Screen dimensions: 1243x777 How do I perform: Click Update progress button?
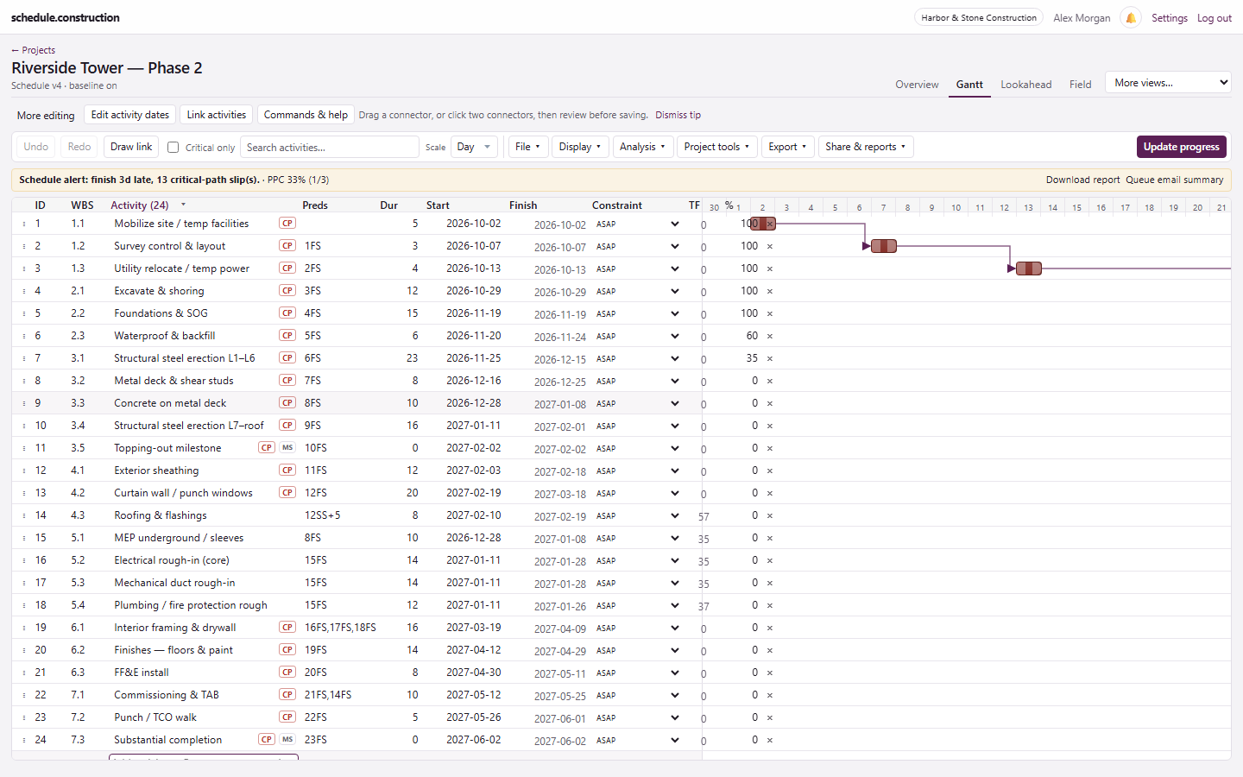pos(1181,147)
